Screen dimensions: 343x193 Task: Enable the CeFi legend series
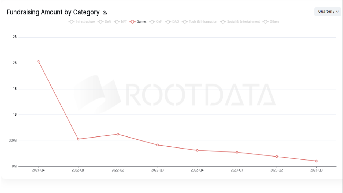click(x=156, y=22)
